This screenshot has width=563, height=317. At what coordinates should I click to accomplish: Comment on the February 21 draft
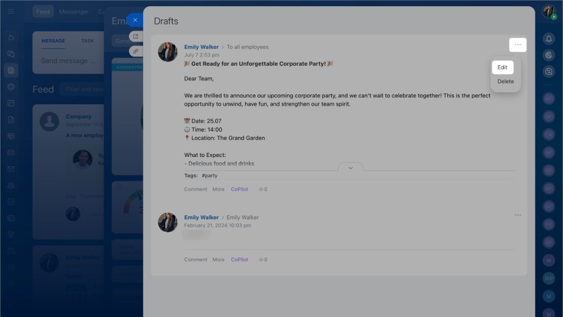coord(196,260)
